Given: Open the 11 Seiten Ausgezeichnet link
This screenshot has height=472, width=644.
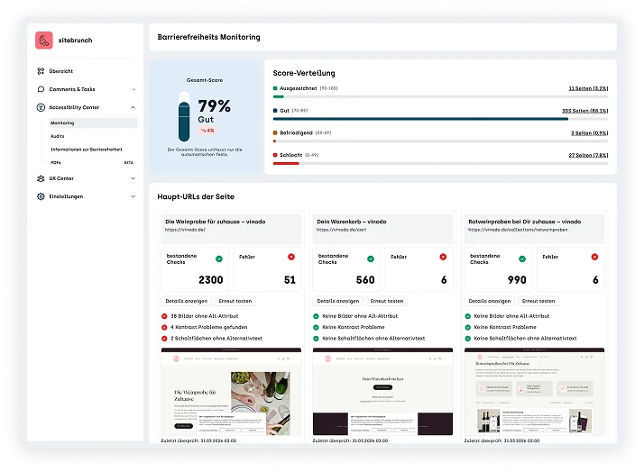Looking at the screenshot, I should [x=588, y=88].
